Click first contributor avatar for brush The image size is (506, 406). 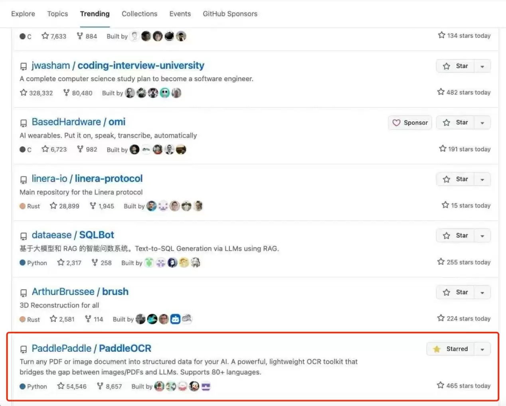(140, 319)
